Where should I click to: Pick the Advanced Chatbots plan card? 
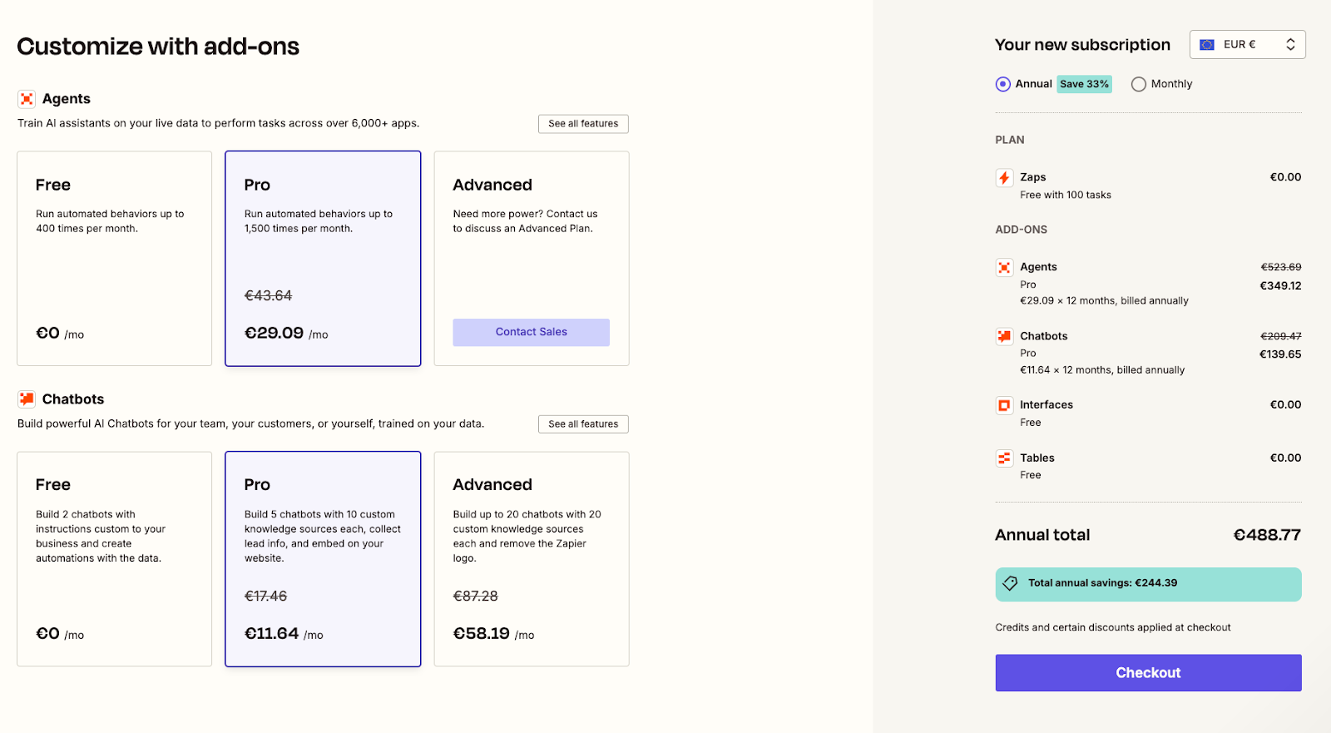(532, 558)
